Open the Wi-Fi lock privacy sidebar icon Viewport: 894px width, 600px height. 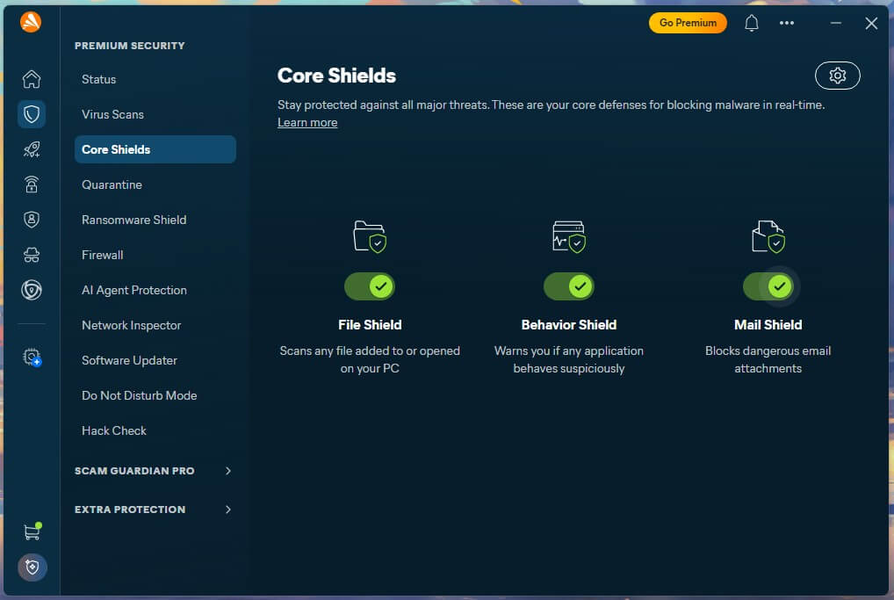[x=32, y=184]
